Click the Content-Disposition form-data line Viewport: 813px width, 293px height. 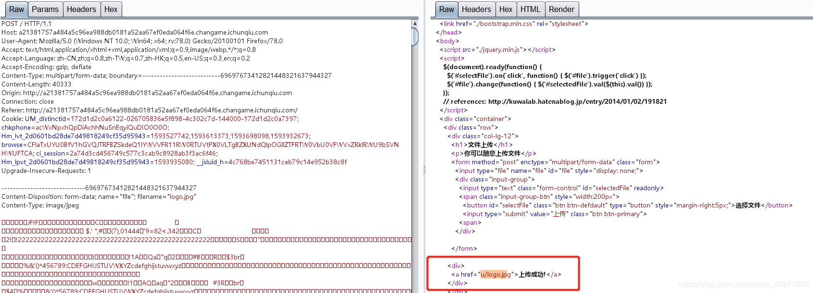tap(99, 196)
